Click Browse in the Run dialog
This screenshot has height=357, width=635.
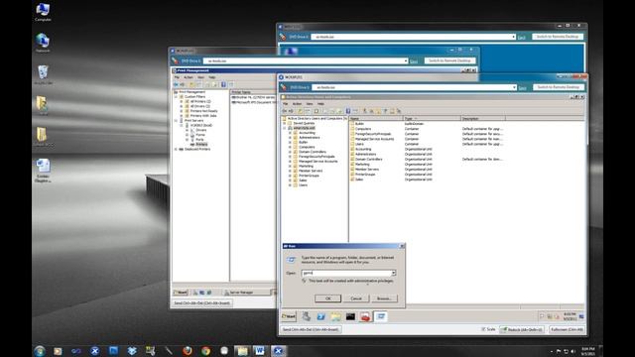tap(384, 298)
